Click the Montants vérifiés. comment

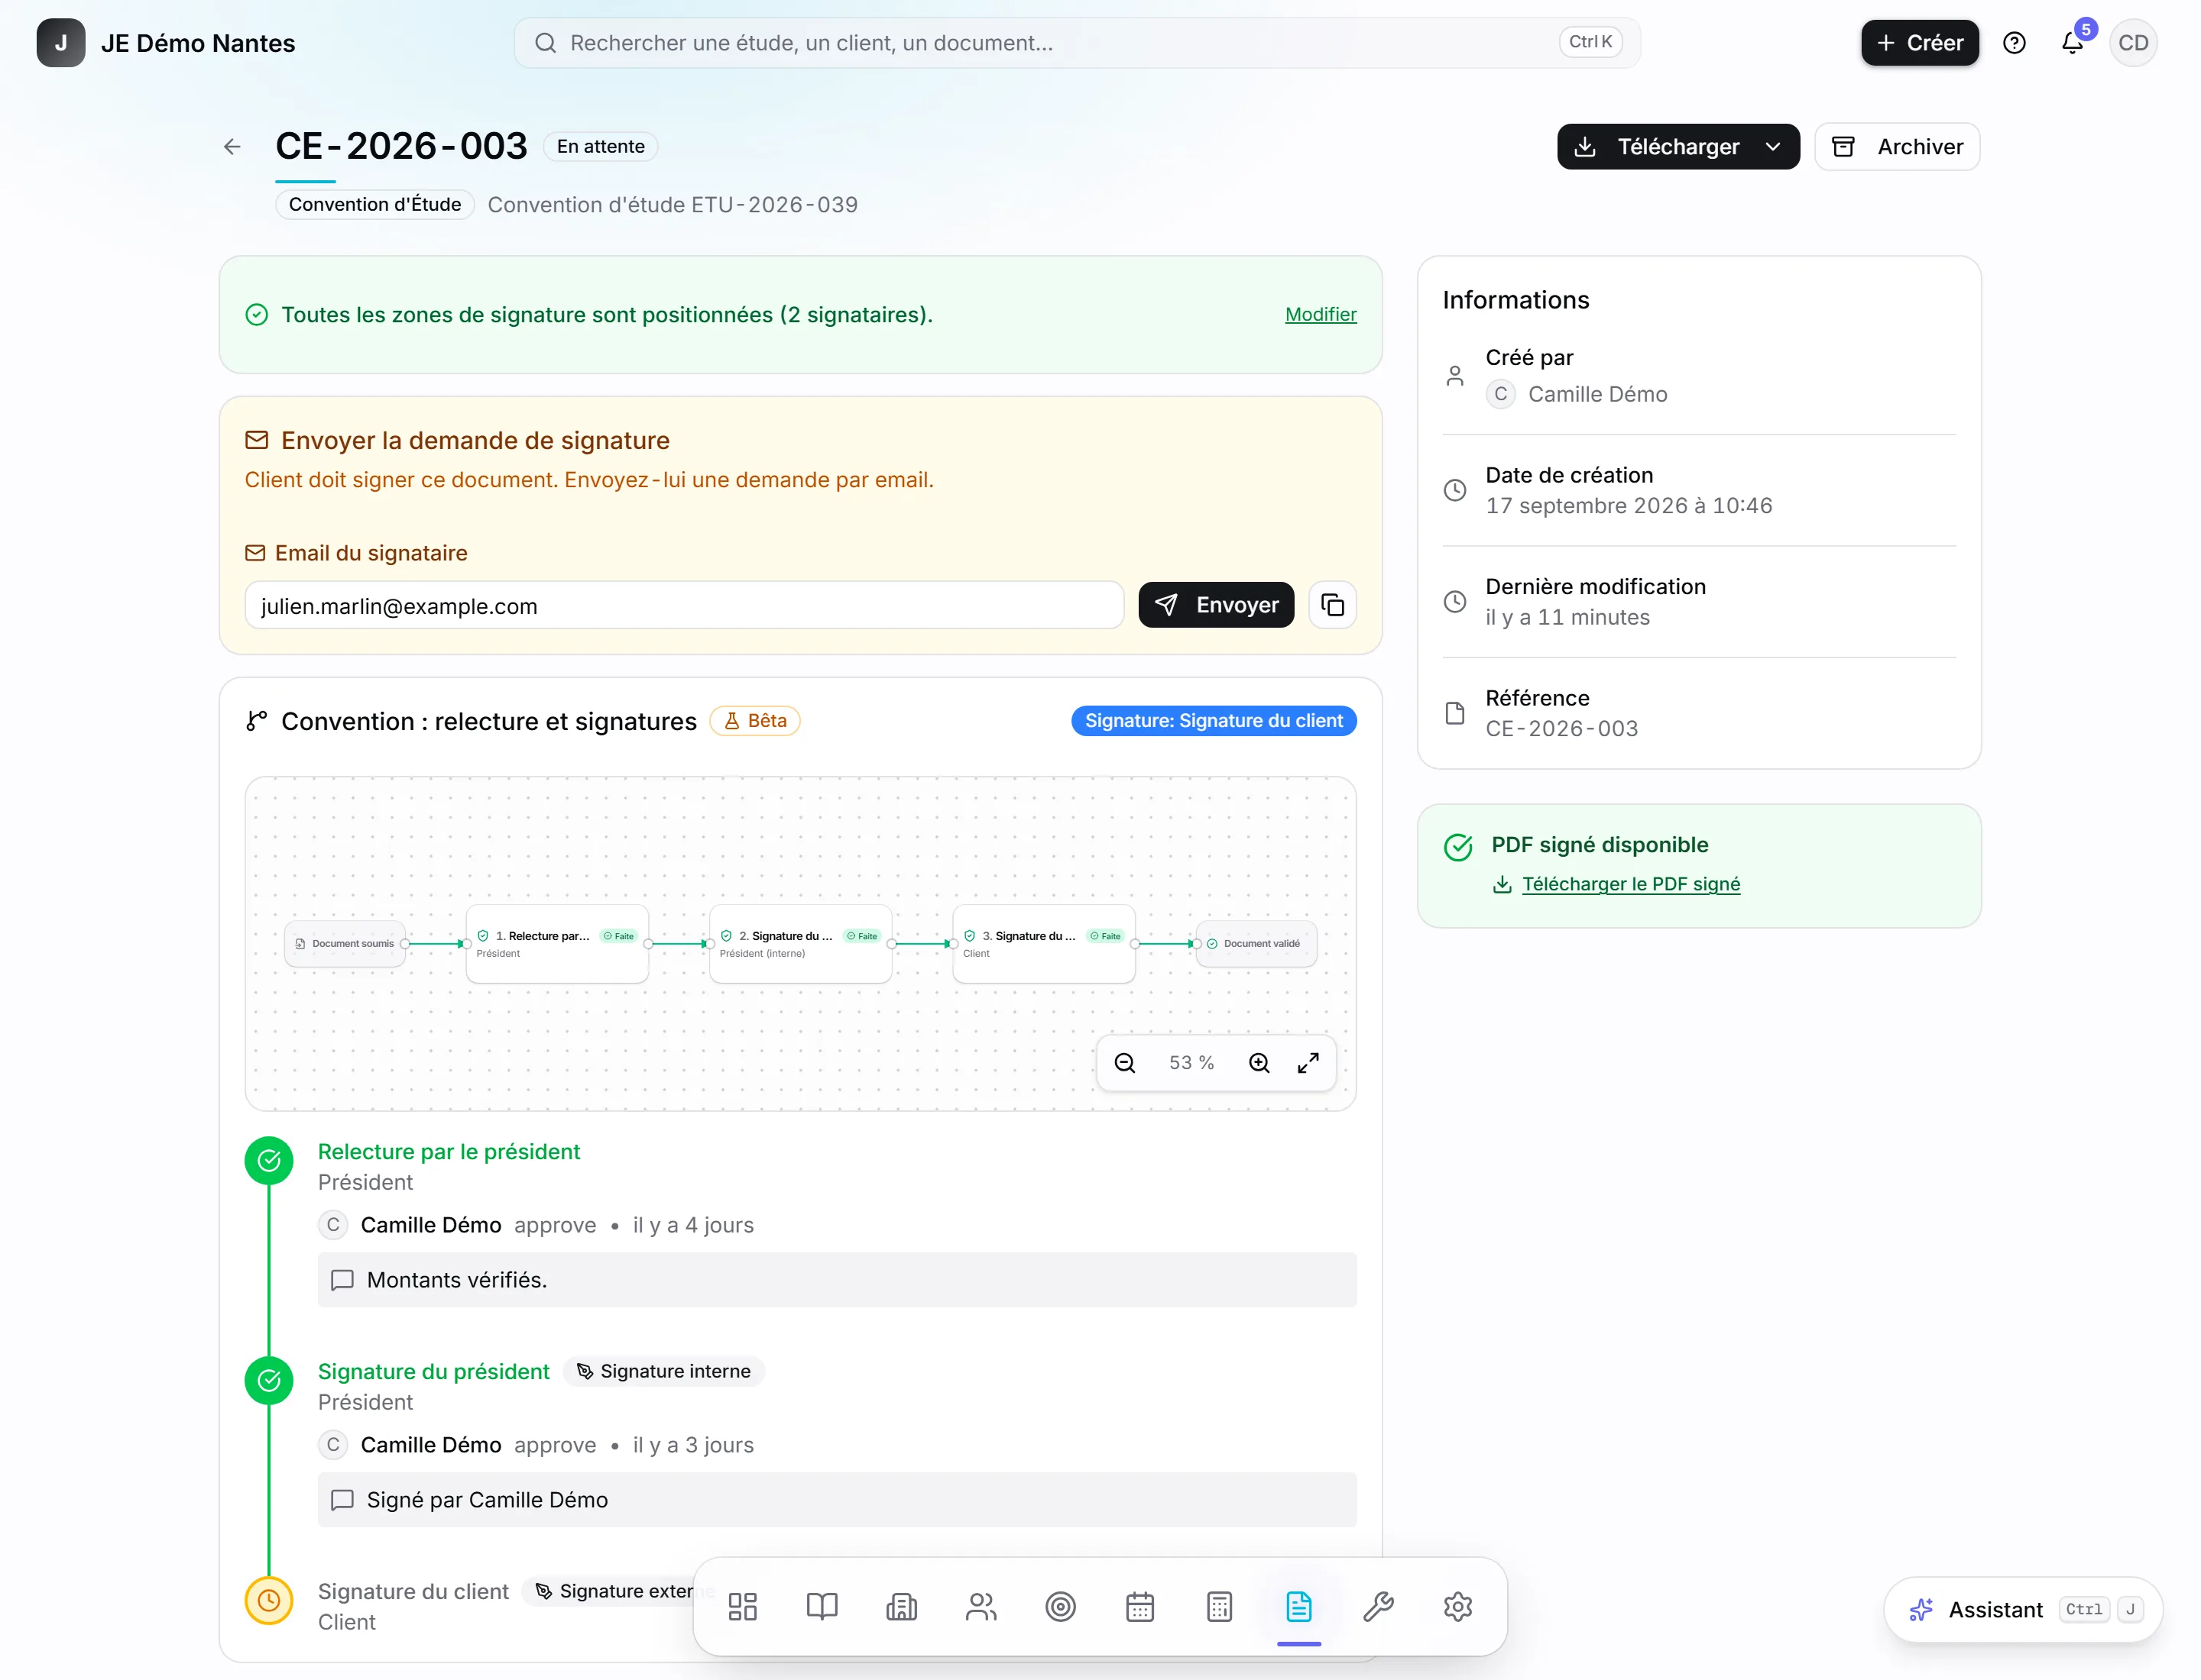pos(837,1280)
